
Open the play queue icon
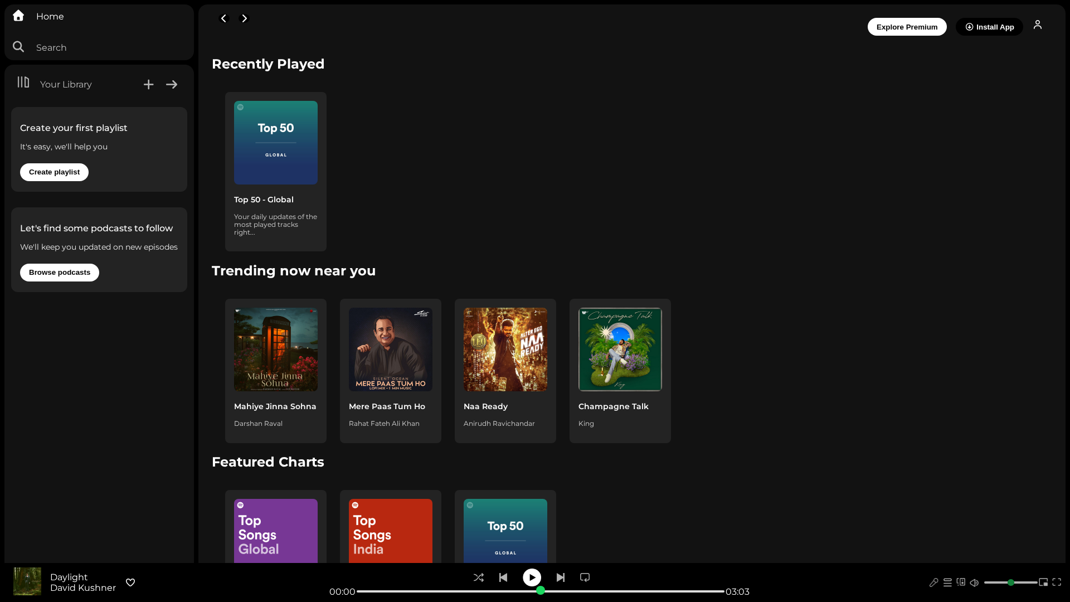[x=947, y=582]
